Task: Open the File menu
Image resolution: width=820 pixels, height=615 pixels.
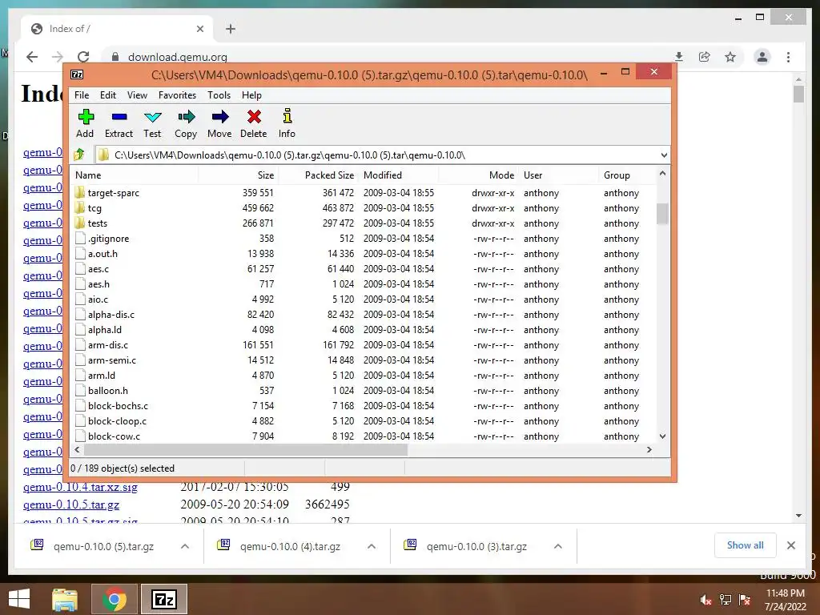Action: pos(82,95)
